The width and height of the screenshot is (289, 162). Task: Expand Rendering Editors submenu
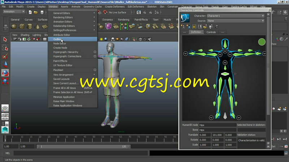click(x=73, y=17)
